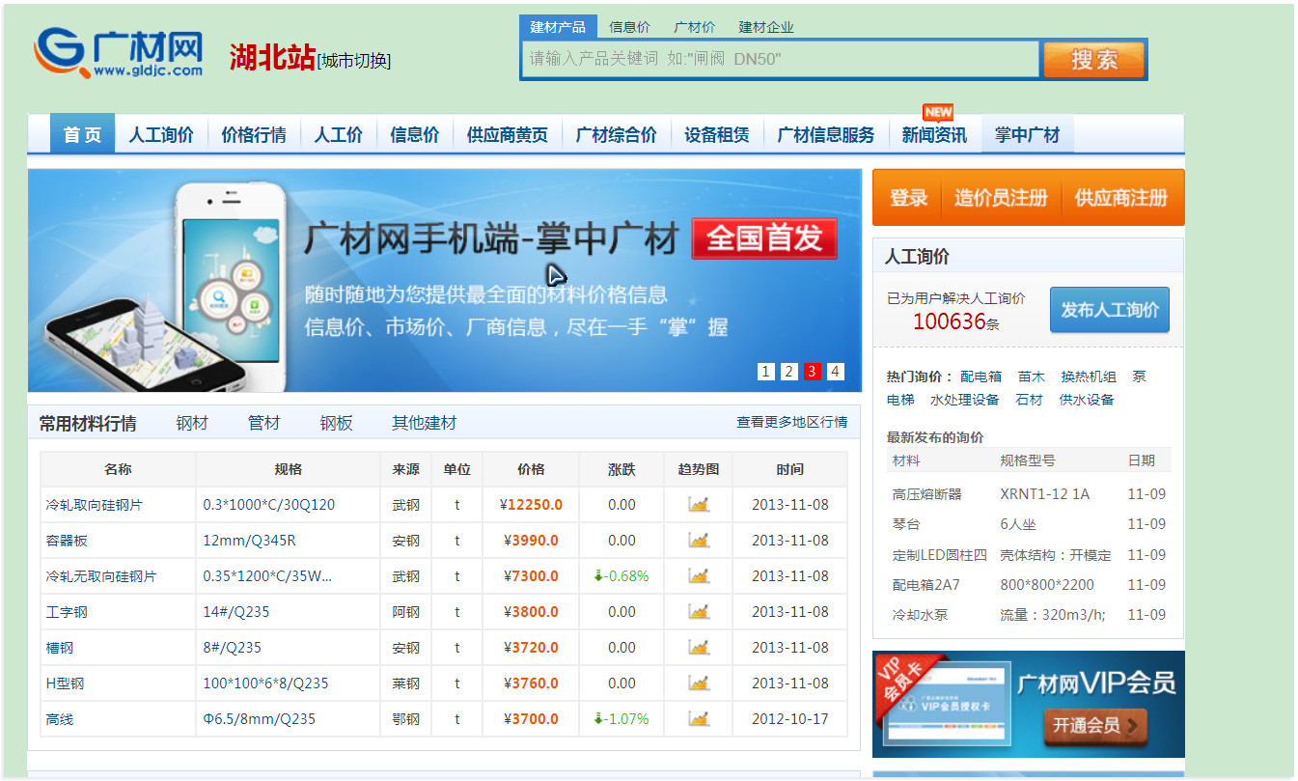Open hot inquiry link 石材
The image size is (1298, 781).
[x=1030, y=400]
